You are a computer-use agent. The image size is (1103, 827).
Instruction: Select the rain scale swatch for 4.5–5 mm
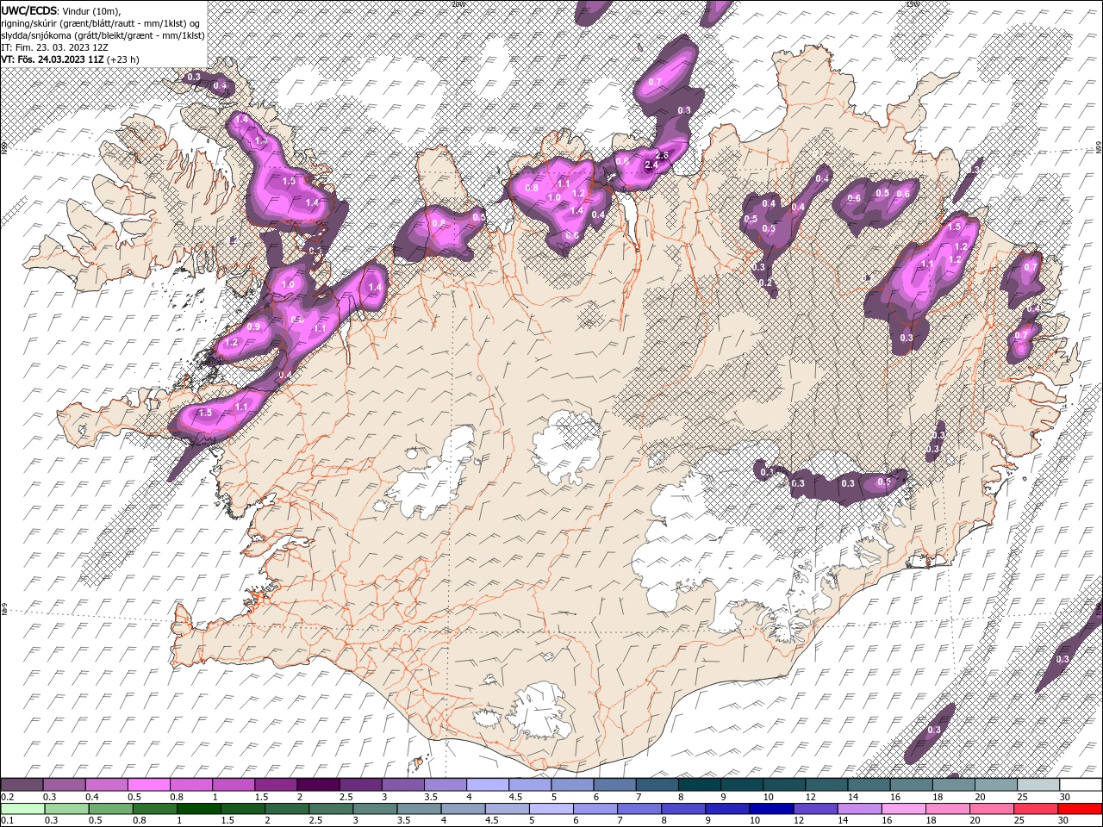507,809
